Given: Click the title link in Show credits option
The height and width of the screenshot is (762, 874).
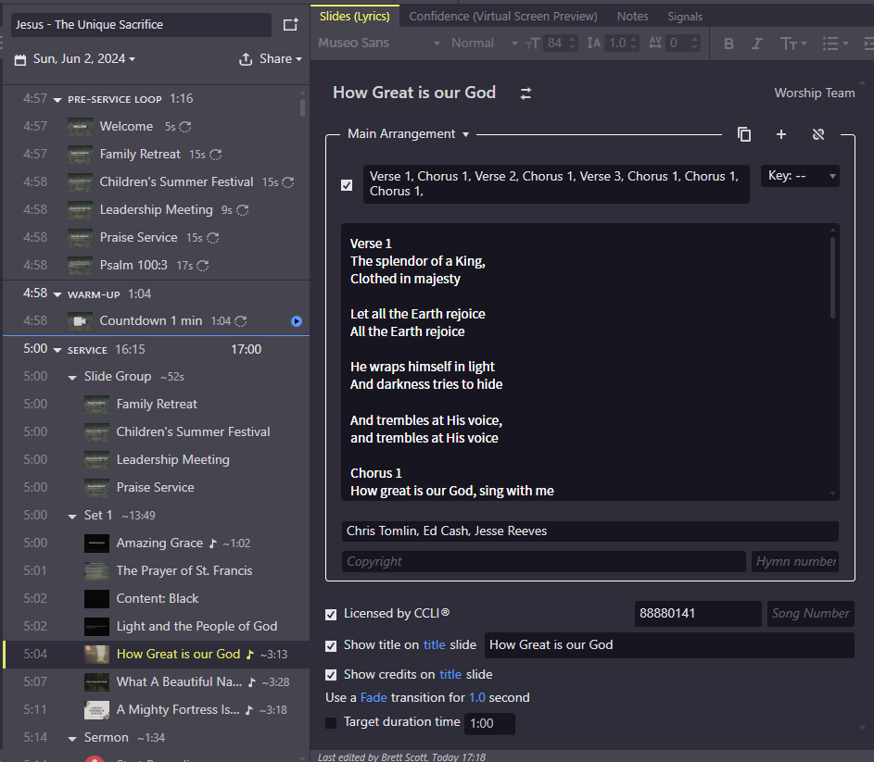Looking at the screenshot, I should [450, 675].
